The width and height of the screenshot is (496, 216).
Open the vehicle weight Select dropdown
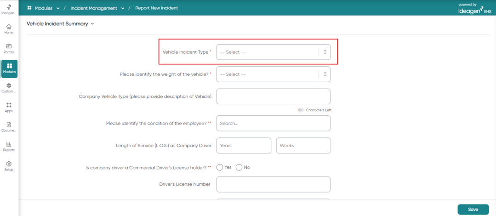[274, 74]
